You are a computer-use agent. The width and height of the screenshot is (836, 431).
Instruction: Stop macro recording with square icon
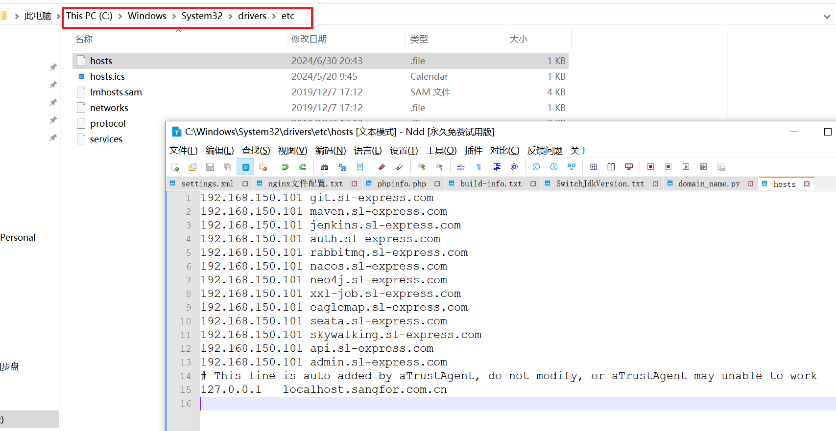668,167
